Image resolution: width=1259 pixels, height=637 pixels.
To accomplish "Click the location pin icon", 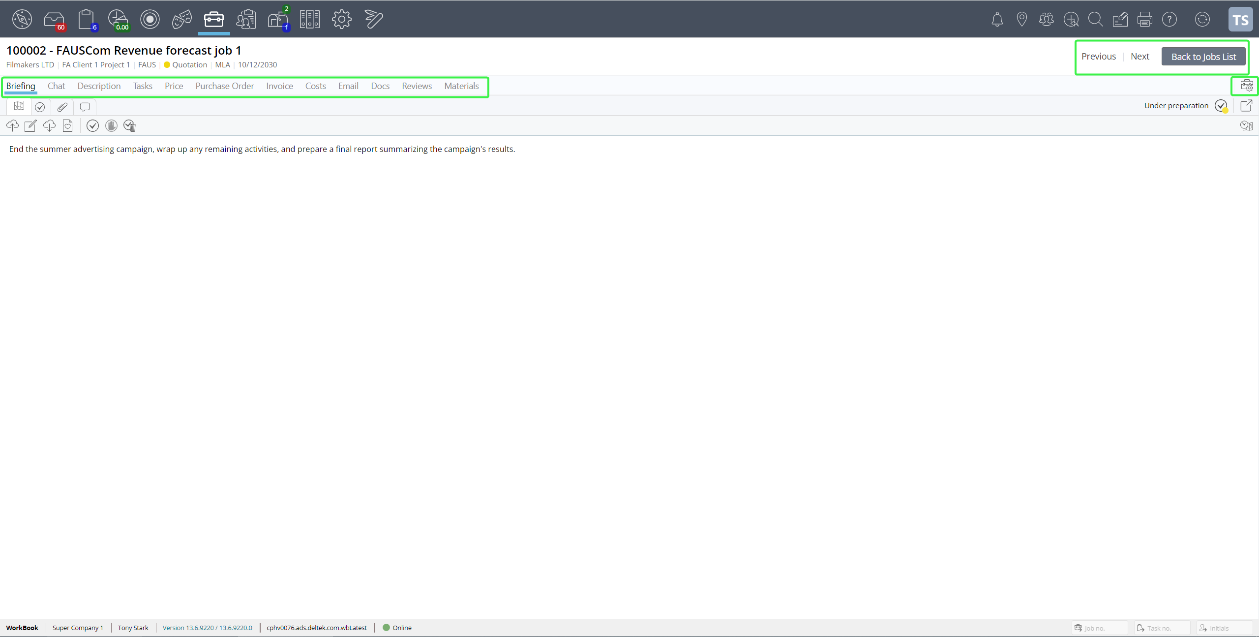I will tap(1022, 19).
